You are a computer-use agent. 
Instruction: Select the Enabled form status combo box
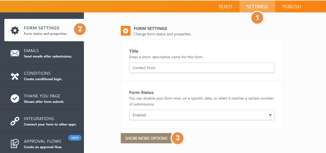click(x=198, y=115)
